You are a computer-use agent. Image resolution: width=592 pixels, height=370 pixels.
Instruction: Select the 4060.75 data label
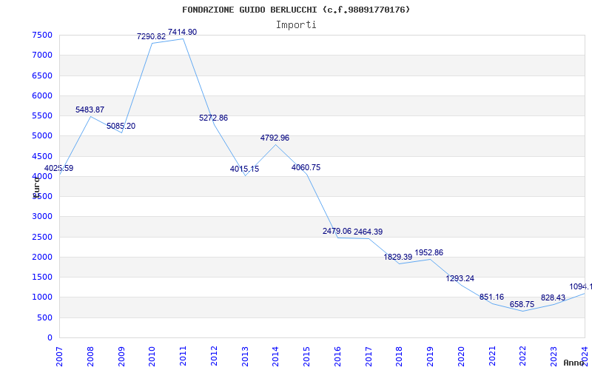[x=306, y=168]
